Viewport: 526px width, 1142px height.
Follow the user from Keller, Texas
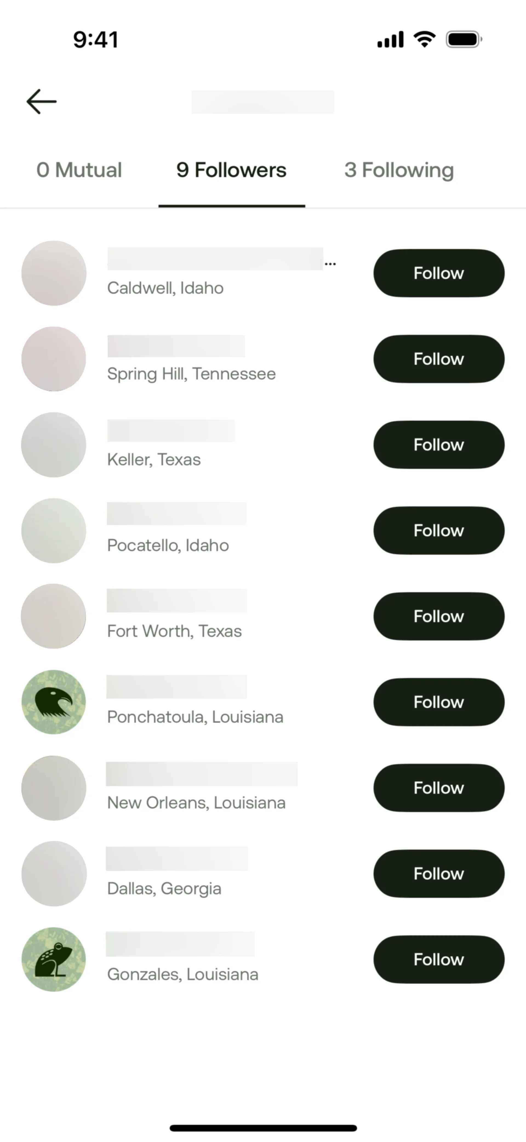(438, 445)
